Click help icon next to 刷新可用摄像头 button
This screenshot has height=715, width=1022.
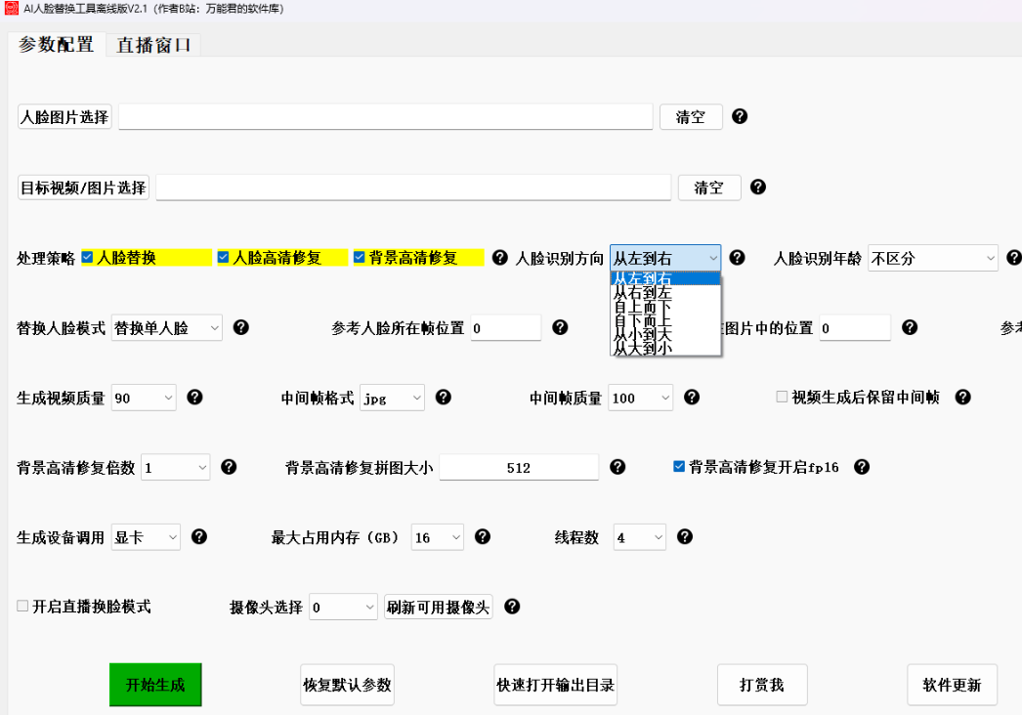(512, 607)
